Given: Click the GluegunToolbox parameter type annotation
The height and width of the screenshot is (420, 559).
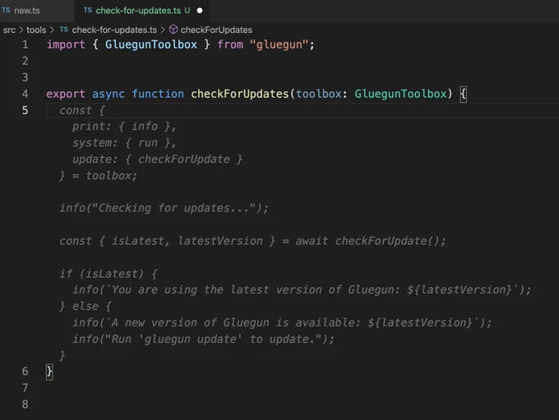Looking at the screenshot, I should pos(400,94).
